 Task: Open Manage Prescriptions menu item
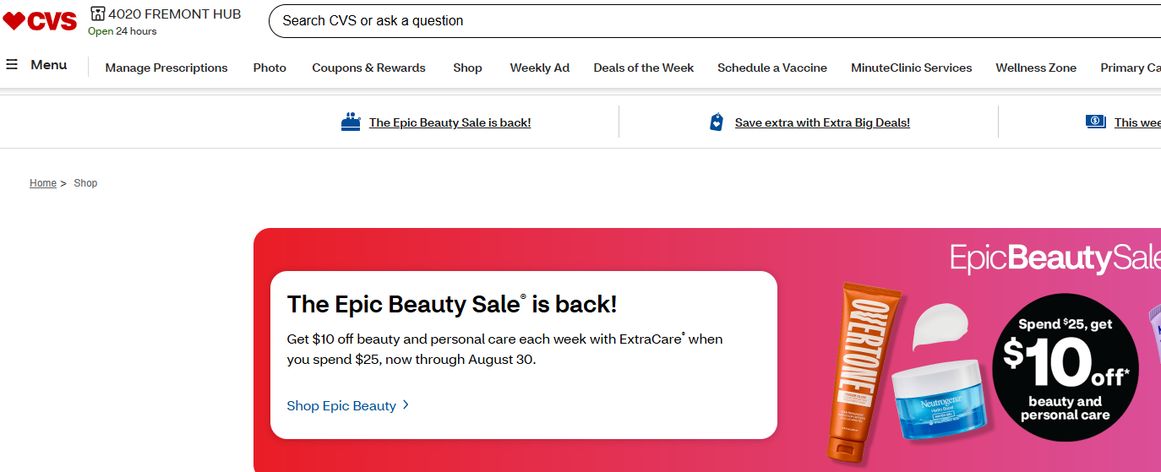166,68
